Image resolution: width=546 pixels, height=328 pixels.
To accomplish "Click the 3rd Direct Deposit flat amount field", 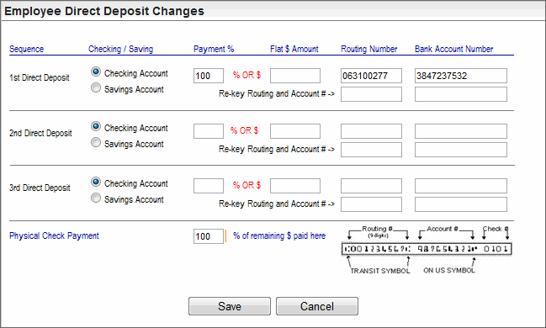I will click(295, 186).
